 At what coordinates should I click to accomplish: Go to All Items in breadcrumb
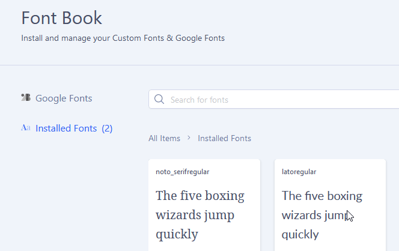coord(164,138)
